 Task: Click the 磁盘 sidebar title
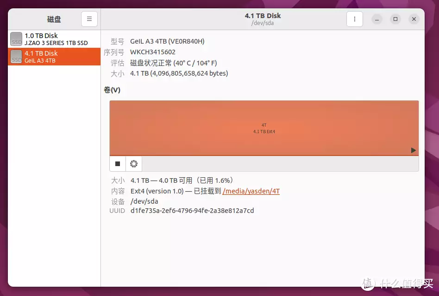54,19
